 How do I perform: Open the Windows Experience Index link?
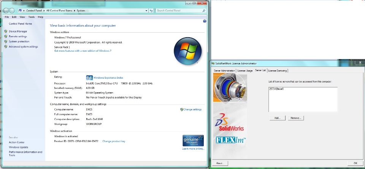[x=108, y=78]
